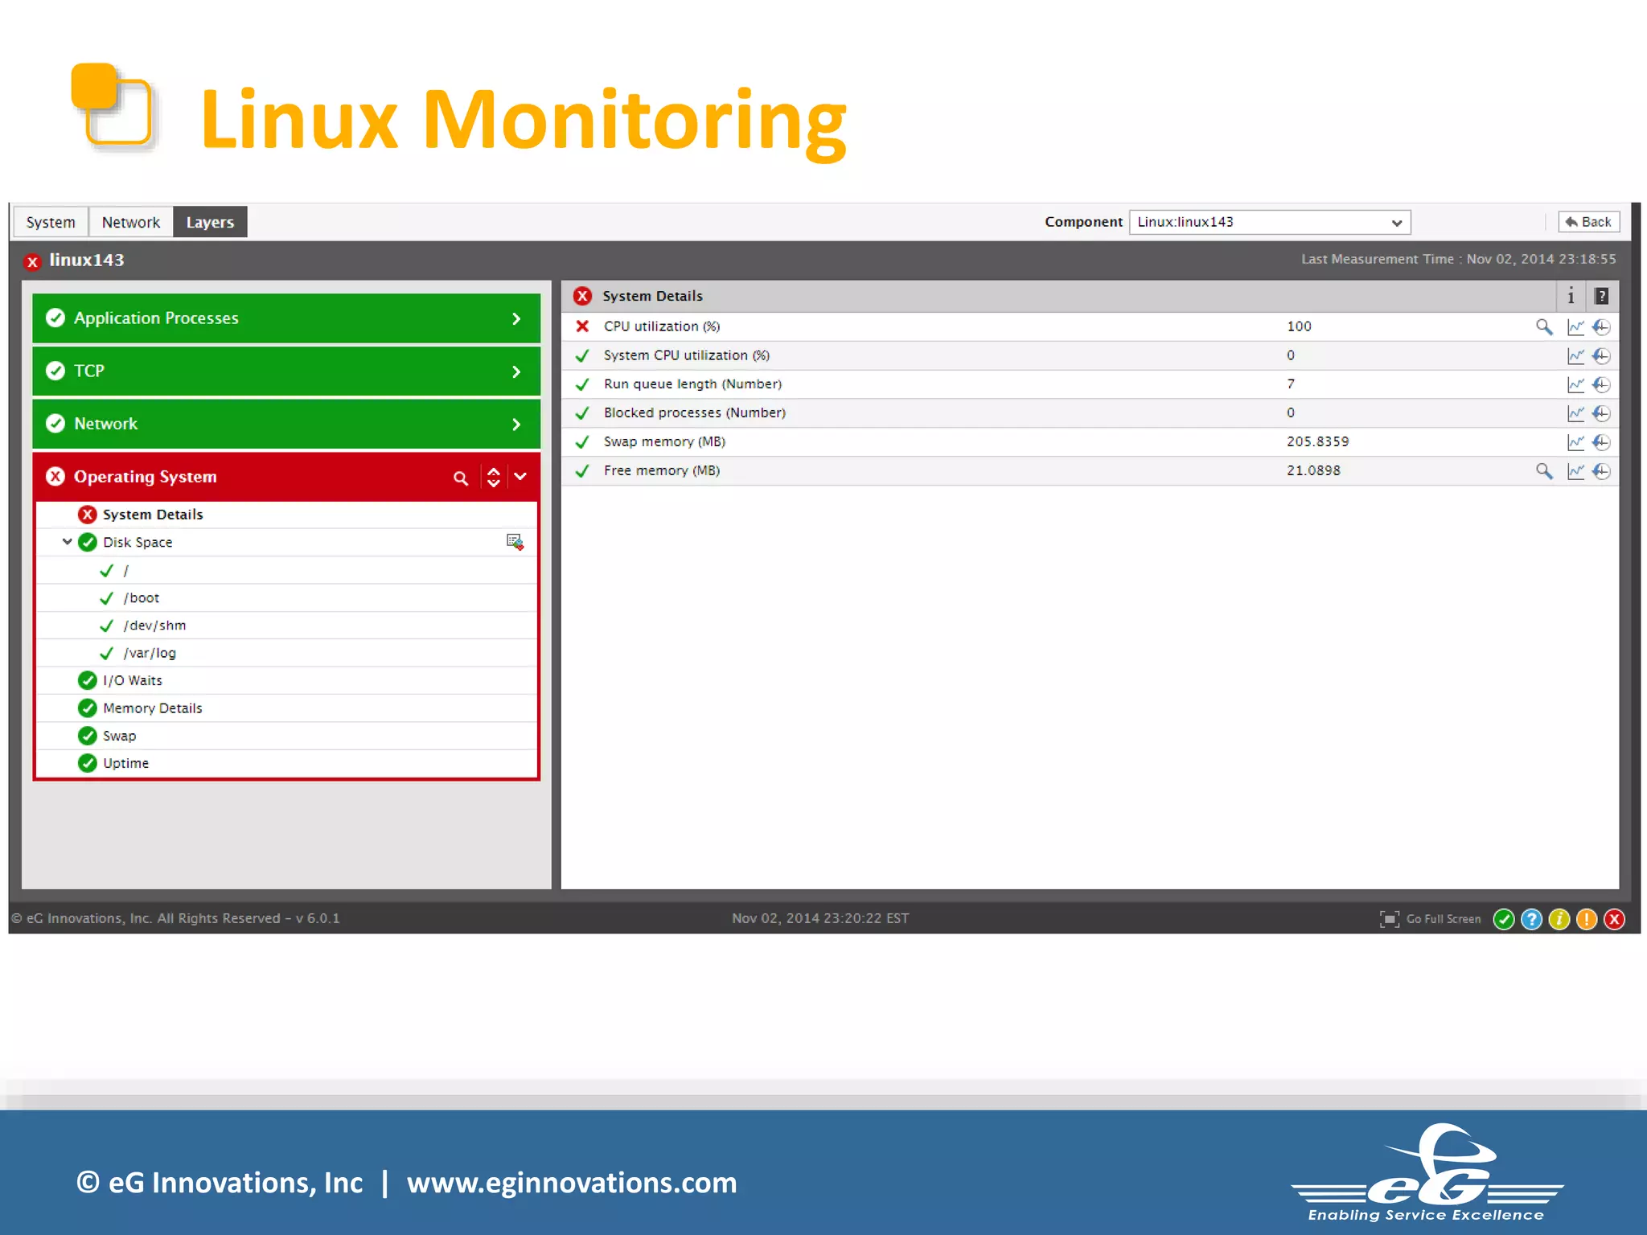Expand the TCP layer arrow

click(x=516, y=371)
